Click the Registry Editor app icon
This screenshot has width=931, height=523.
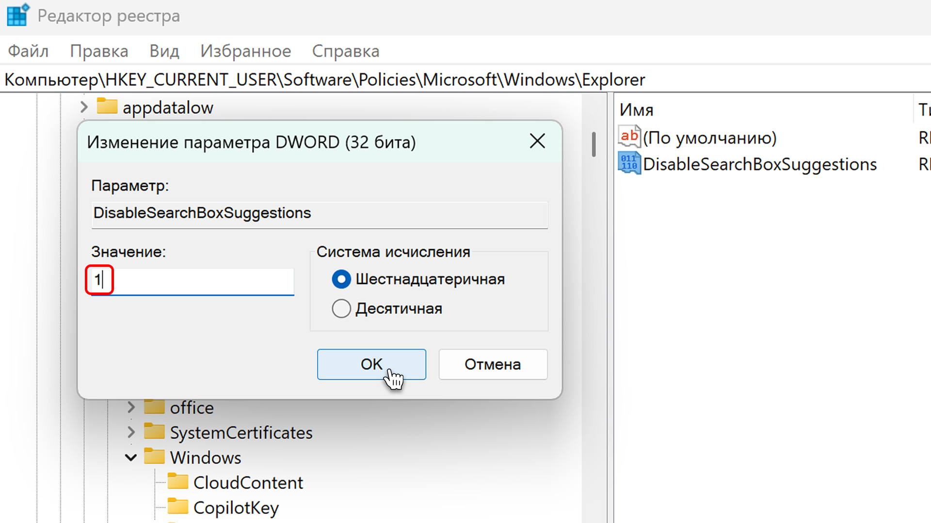click(18, 15)
